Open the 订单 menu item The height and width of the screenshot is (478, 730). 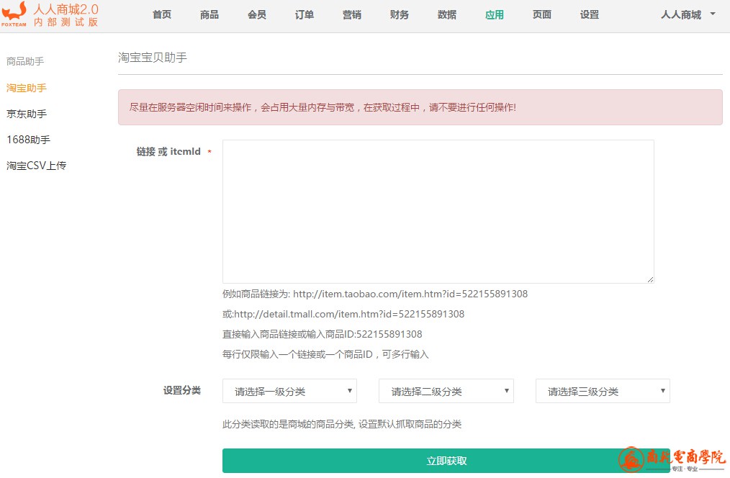[305, 15]
